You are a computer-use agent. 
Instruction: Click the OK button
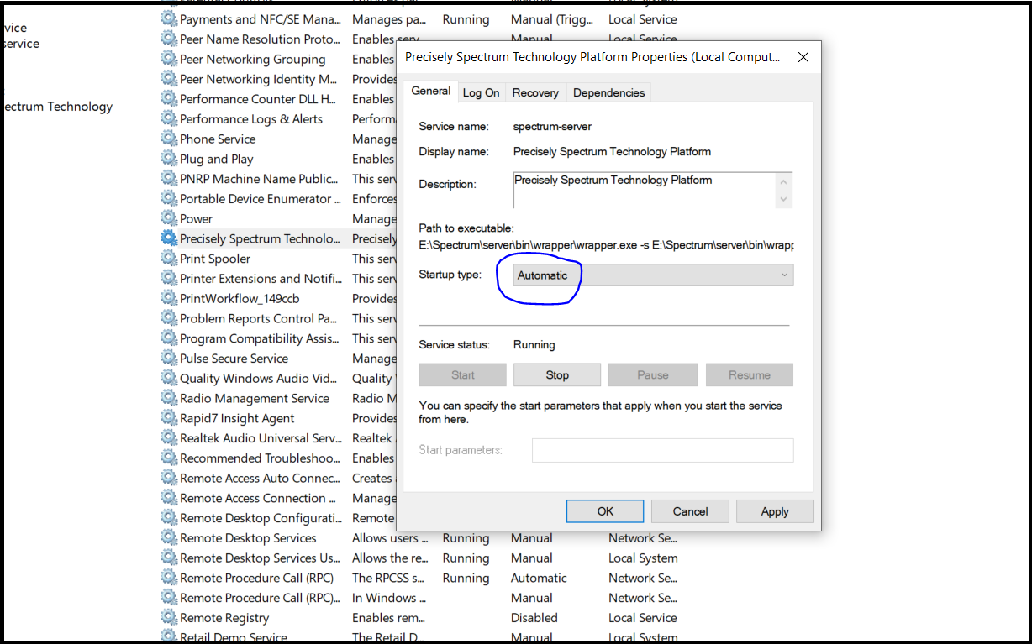tap(604, 510)
